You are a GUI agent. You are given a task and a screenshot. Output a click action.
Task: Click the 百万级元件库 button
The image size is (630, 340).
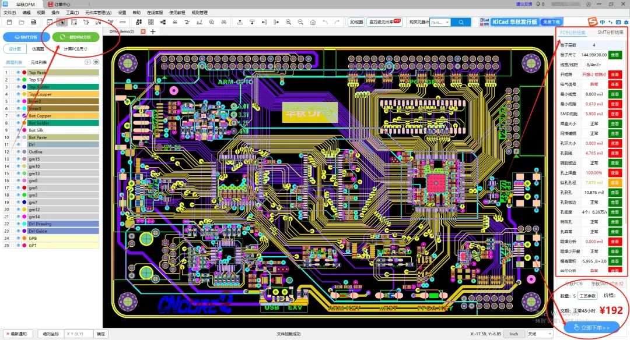[x=384, y=22]
